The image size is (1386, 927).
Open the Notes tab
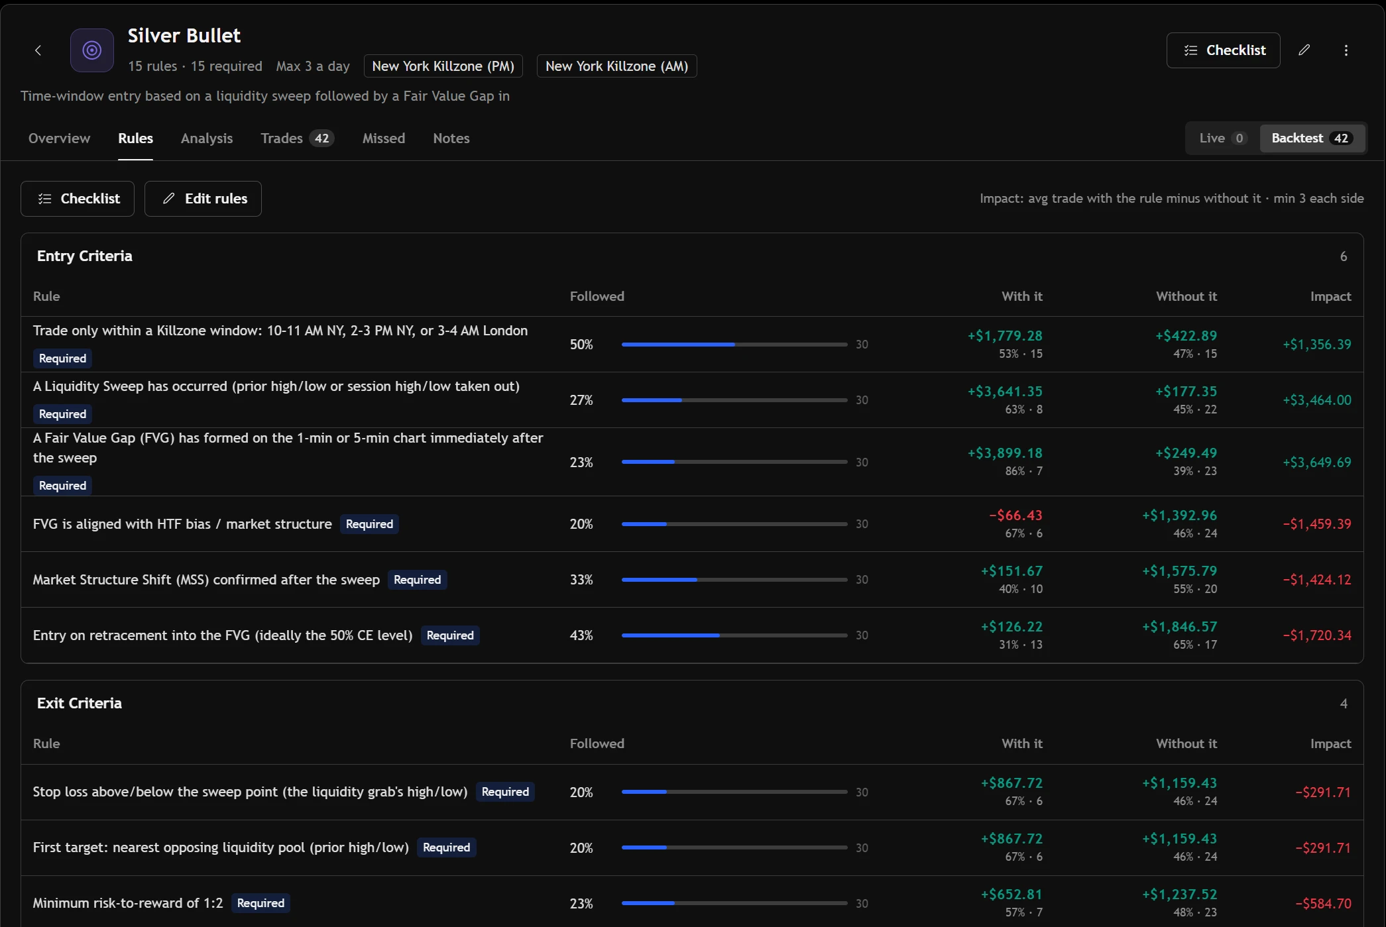451,138
